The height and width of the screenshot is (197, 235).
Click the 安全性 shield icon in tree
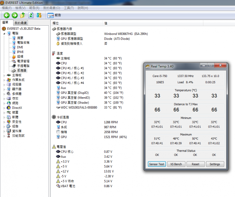(9, 122)
